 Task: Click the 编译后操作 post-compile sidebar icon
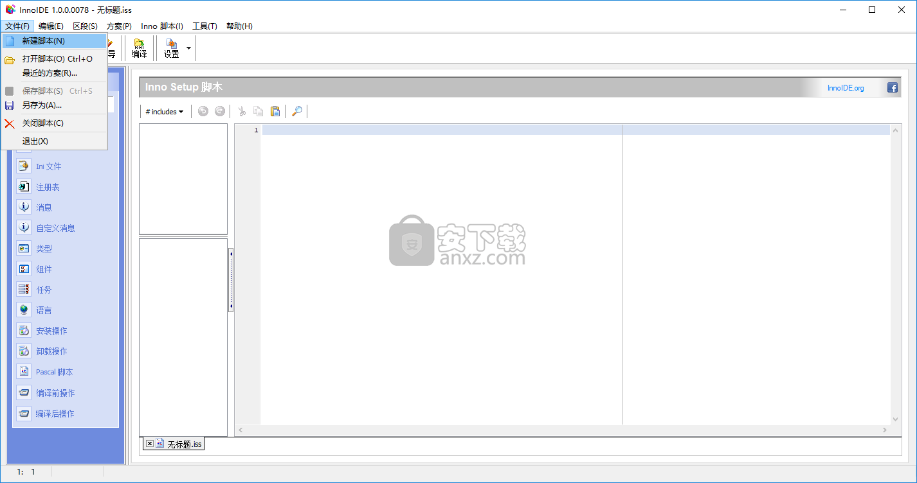pyautogui.click(x=24, y=413)
